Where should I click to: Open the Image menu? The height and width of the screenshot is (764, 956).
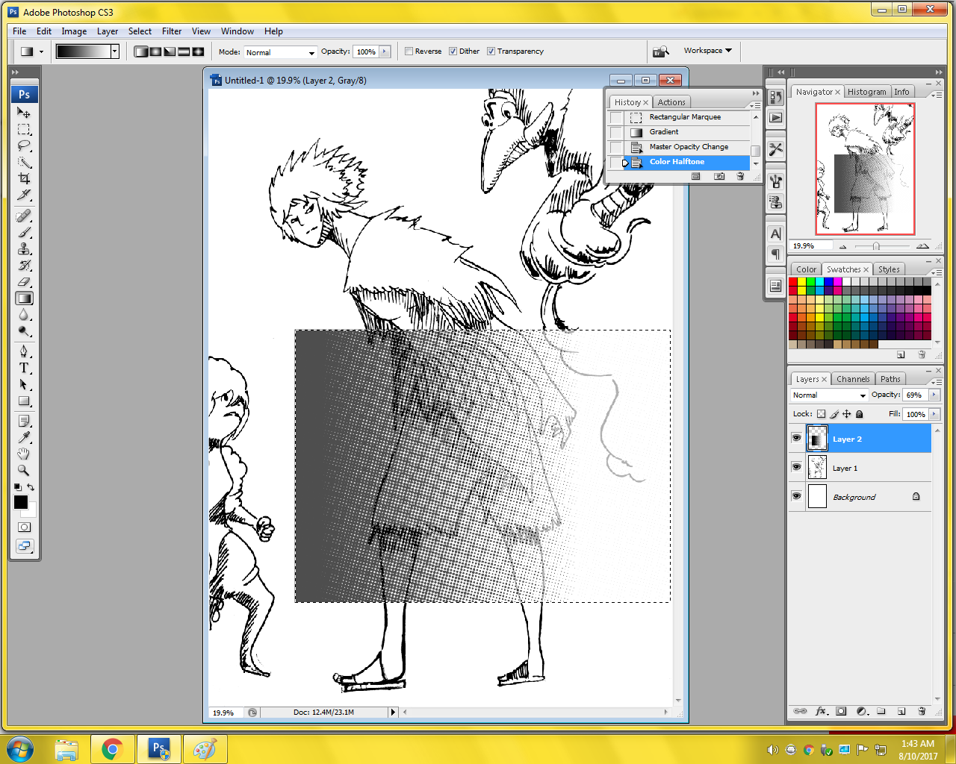pyautogui.click(x=74, y=31)
